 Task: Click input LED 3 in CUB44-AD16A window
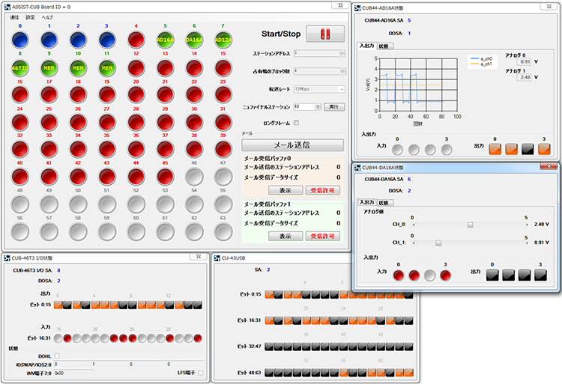point(447,149)
